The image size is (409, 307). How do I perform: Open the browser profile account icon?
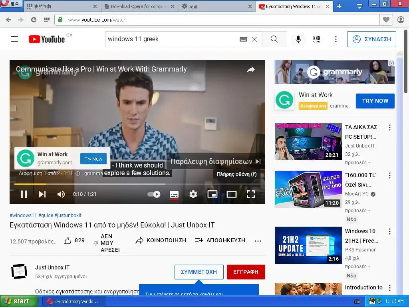401,20
